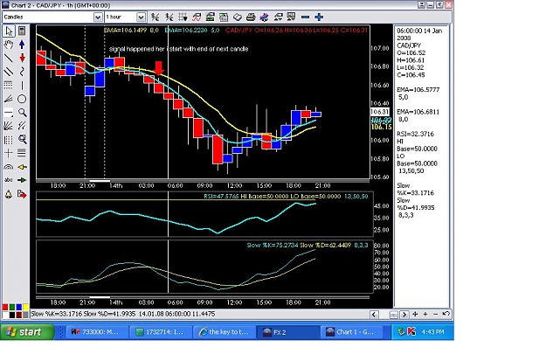
Task: Switch to Chart 1 taskbar window
Action: click(353, 332)
